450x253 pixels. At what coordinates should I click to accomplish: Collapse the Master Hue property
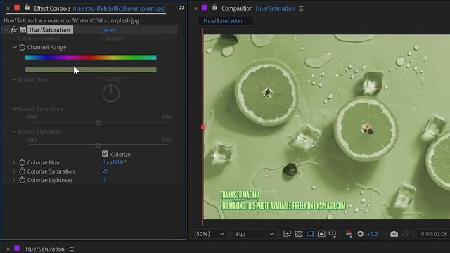(15, 79)
